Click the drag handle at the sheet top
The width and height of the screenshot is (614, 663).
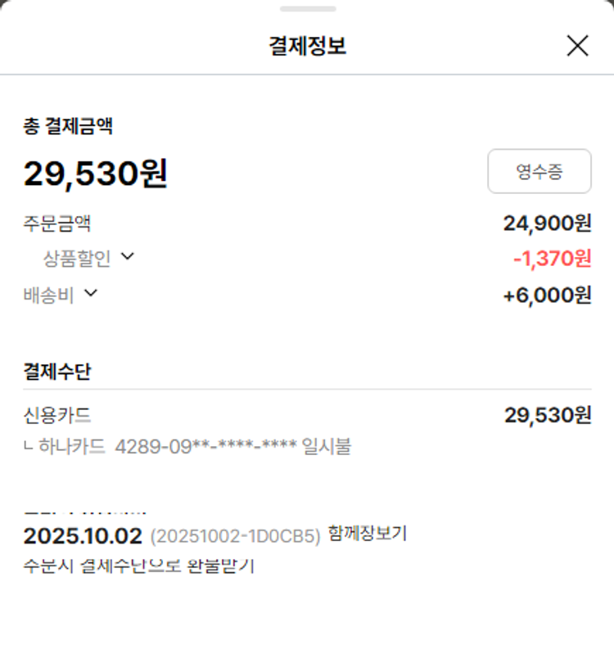(x=307, y=9)
